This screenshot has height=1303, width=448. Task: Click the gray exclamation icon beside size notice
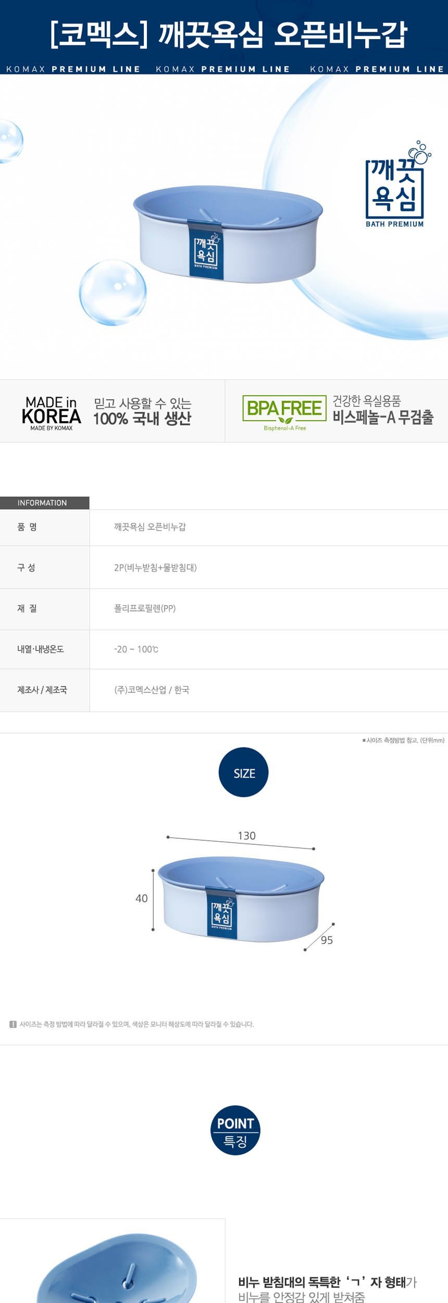[13, 1024]
